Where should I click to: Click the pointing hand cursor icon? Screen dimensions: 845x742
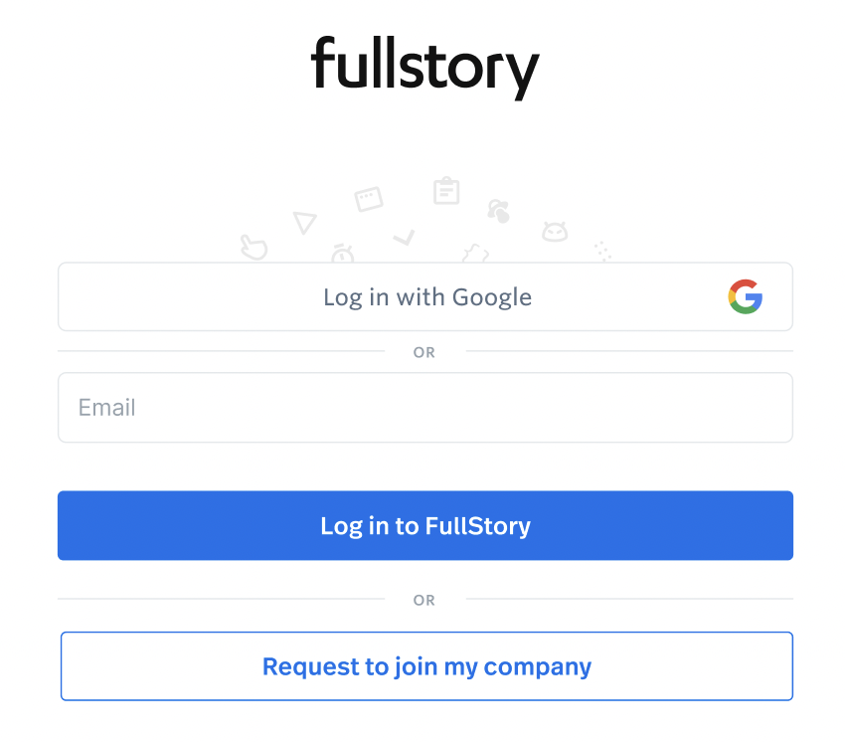[254, 247]
